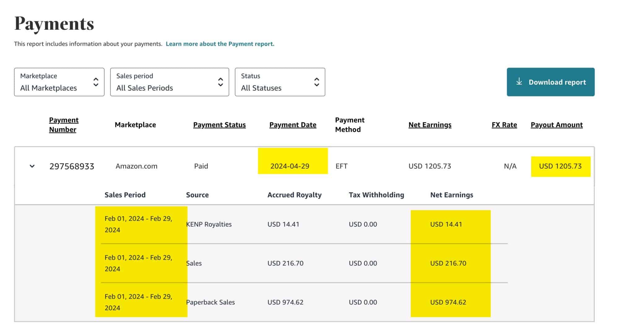634x329 pixels.
Task: Click the download icon on Download report button
Action: [519, 82]
